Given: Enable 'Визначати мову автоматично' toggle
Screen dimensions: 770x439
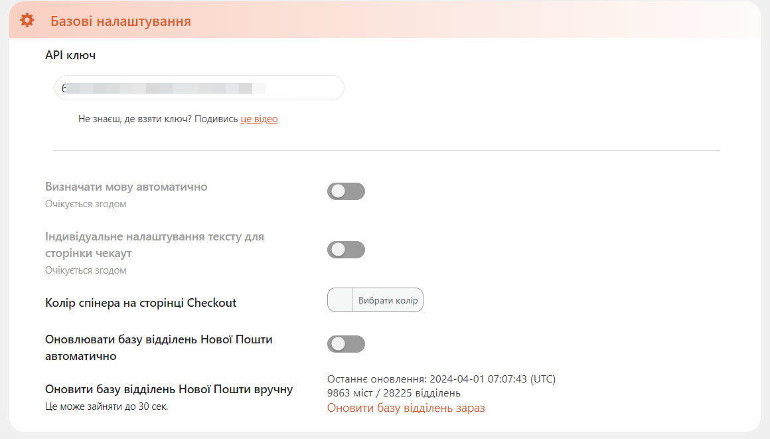Looking at the screenshot, I should coord(346,191).
